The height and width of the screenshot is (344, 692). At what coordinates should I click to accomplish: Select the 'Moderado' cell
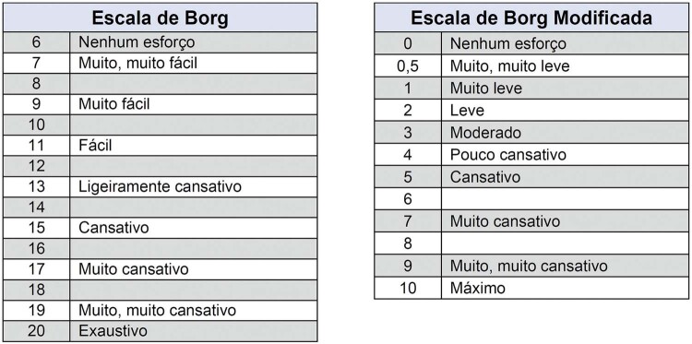tap(565, 132)
